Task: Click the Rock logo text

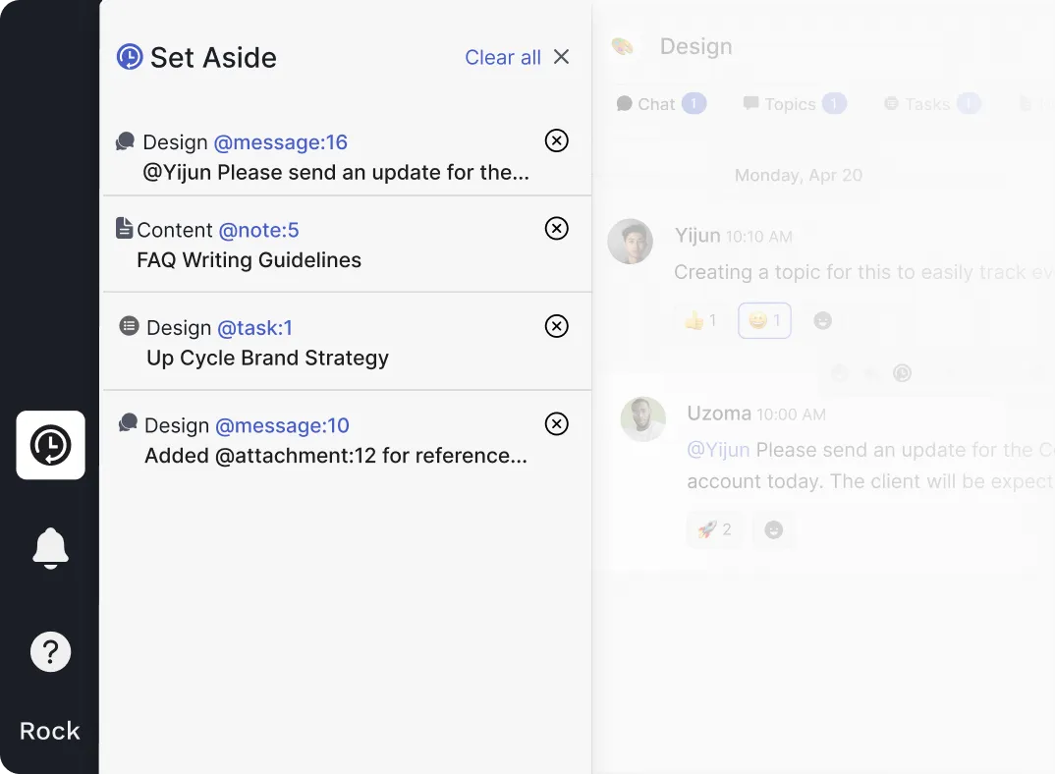Action: coord(50,731)
